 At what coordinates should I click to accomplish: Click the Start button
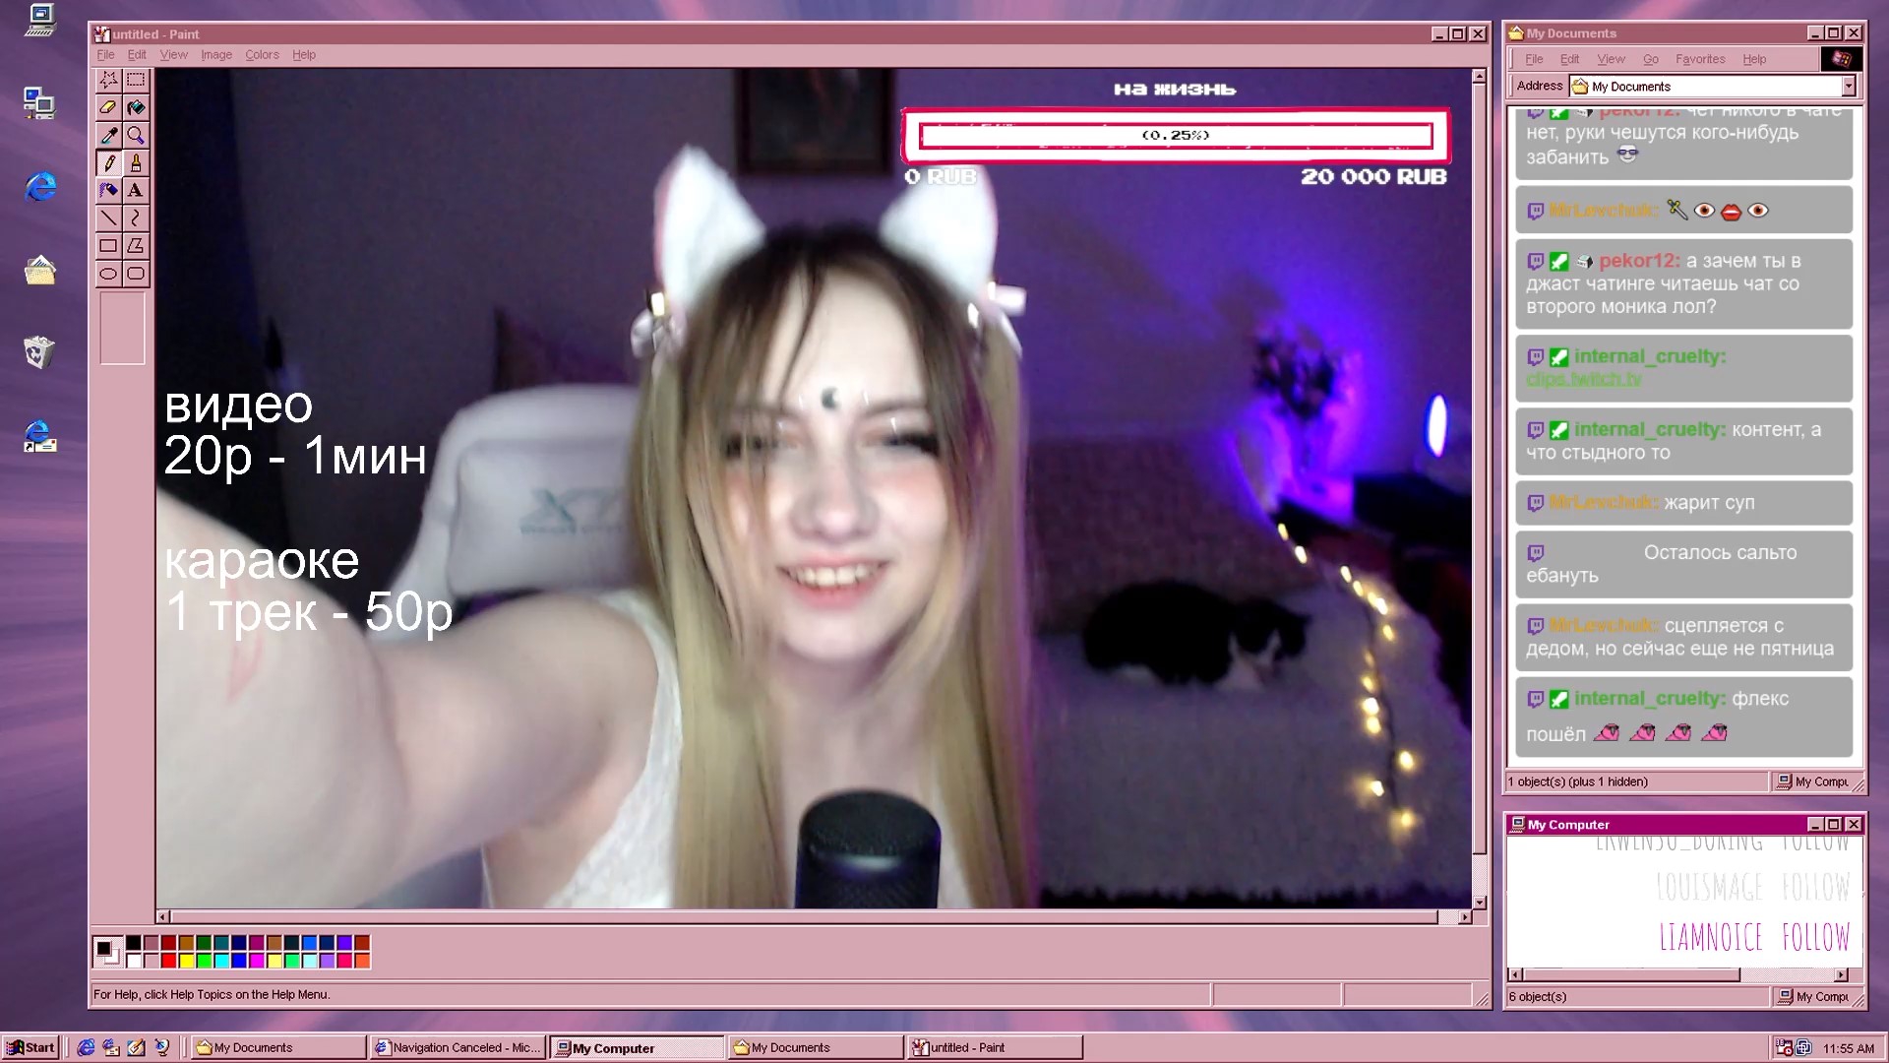point(30,1047)
